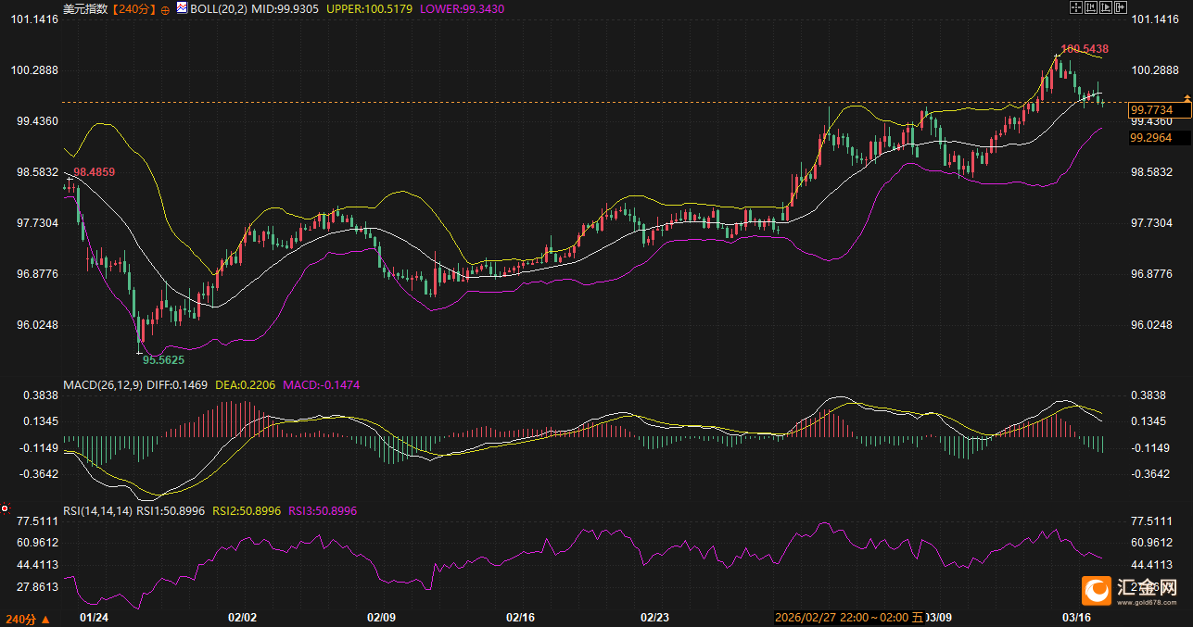Click the 95.5625 low price marker
This screenshot has height=627, width=1193.
point(163,359)
